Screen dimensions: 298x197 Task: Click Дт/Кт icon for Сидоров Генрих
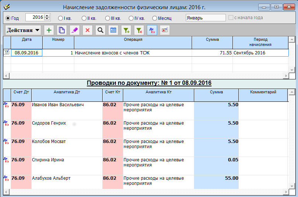[x=6, y=123]
